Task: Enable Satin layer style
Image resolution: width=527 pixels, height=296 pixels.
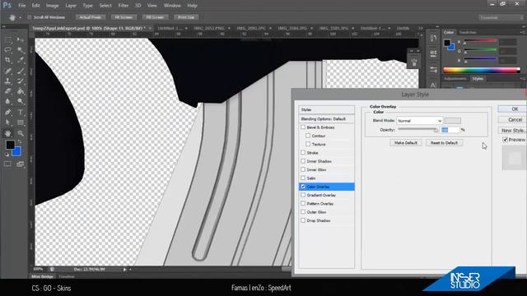Action: [303, 178]
